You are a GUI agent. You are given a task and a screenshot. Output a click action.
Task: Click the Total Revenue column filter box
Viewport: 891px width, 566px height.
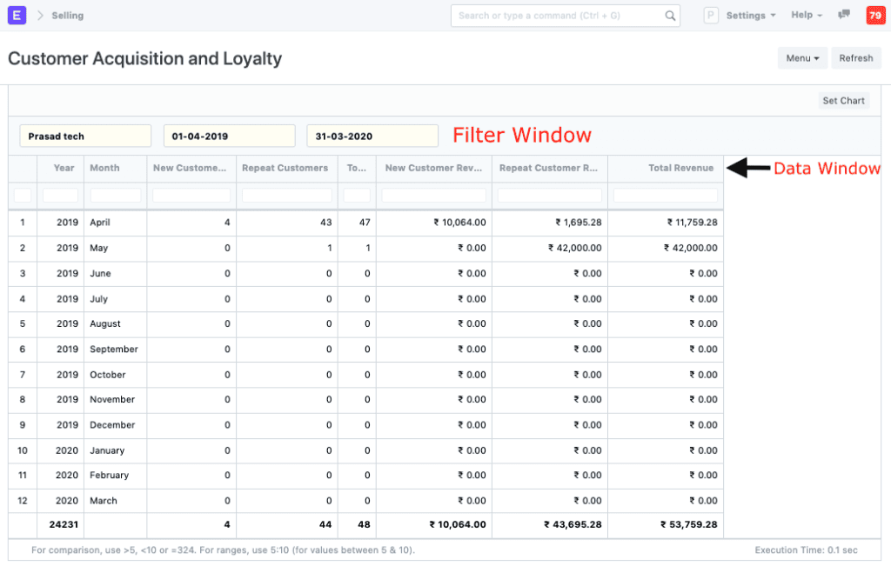click(666, 196)
